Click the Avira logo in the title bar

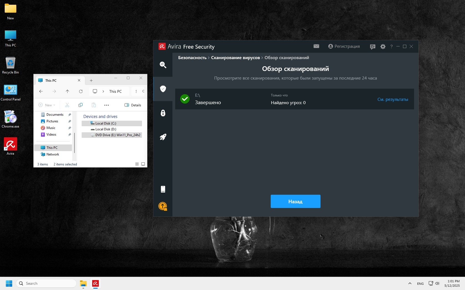pos(162,46)
